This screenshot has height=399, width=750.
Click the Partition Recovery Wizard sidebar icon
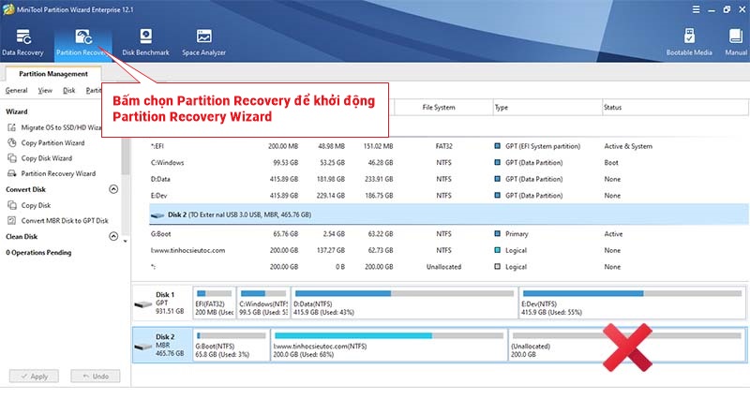(x=12, y=173)
